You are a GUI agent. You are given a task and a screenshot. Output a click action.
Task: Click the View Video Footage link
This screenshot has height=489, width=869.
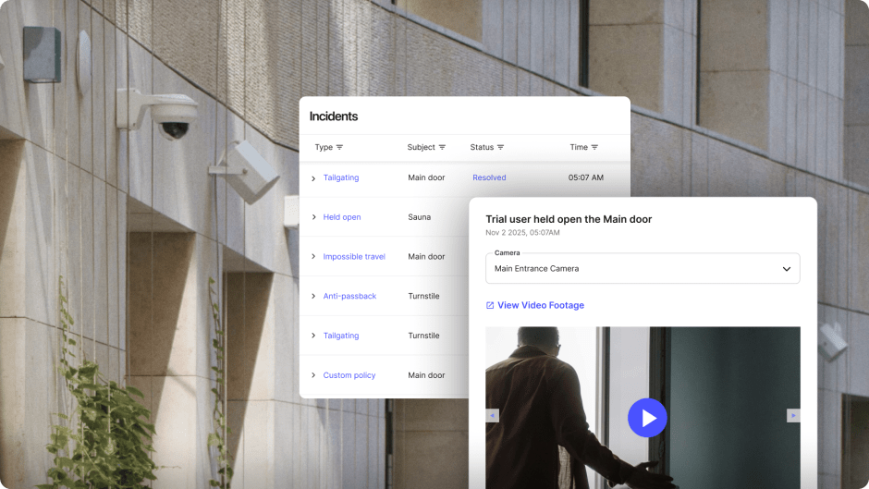[x=541, y=305]
